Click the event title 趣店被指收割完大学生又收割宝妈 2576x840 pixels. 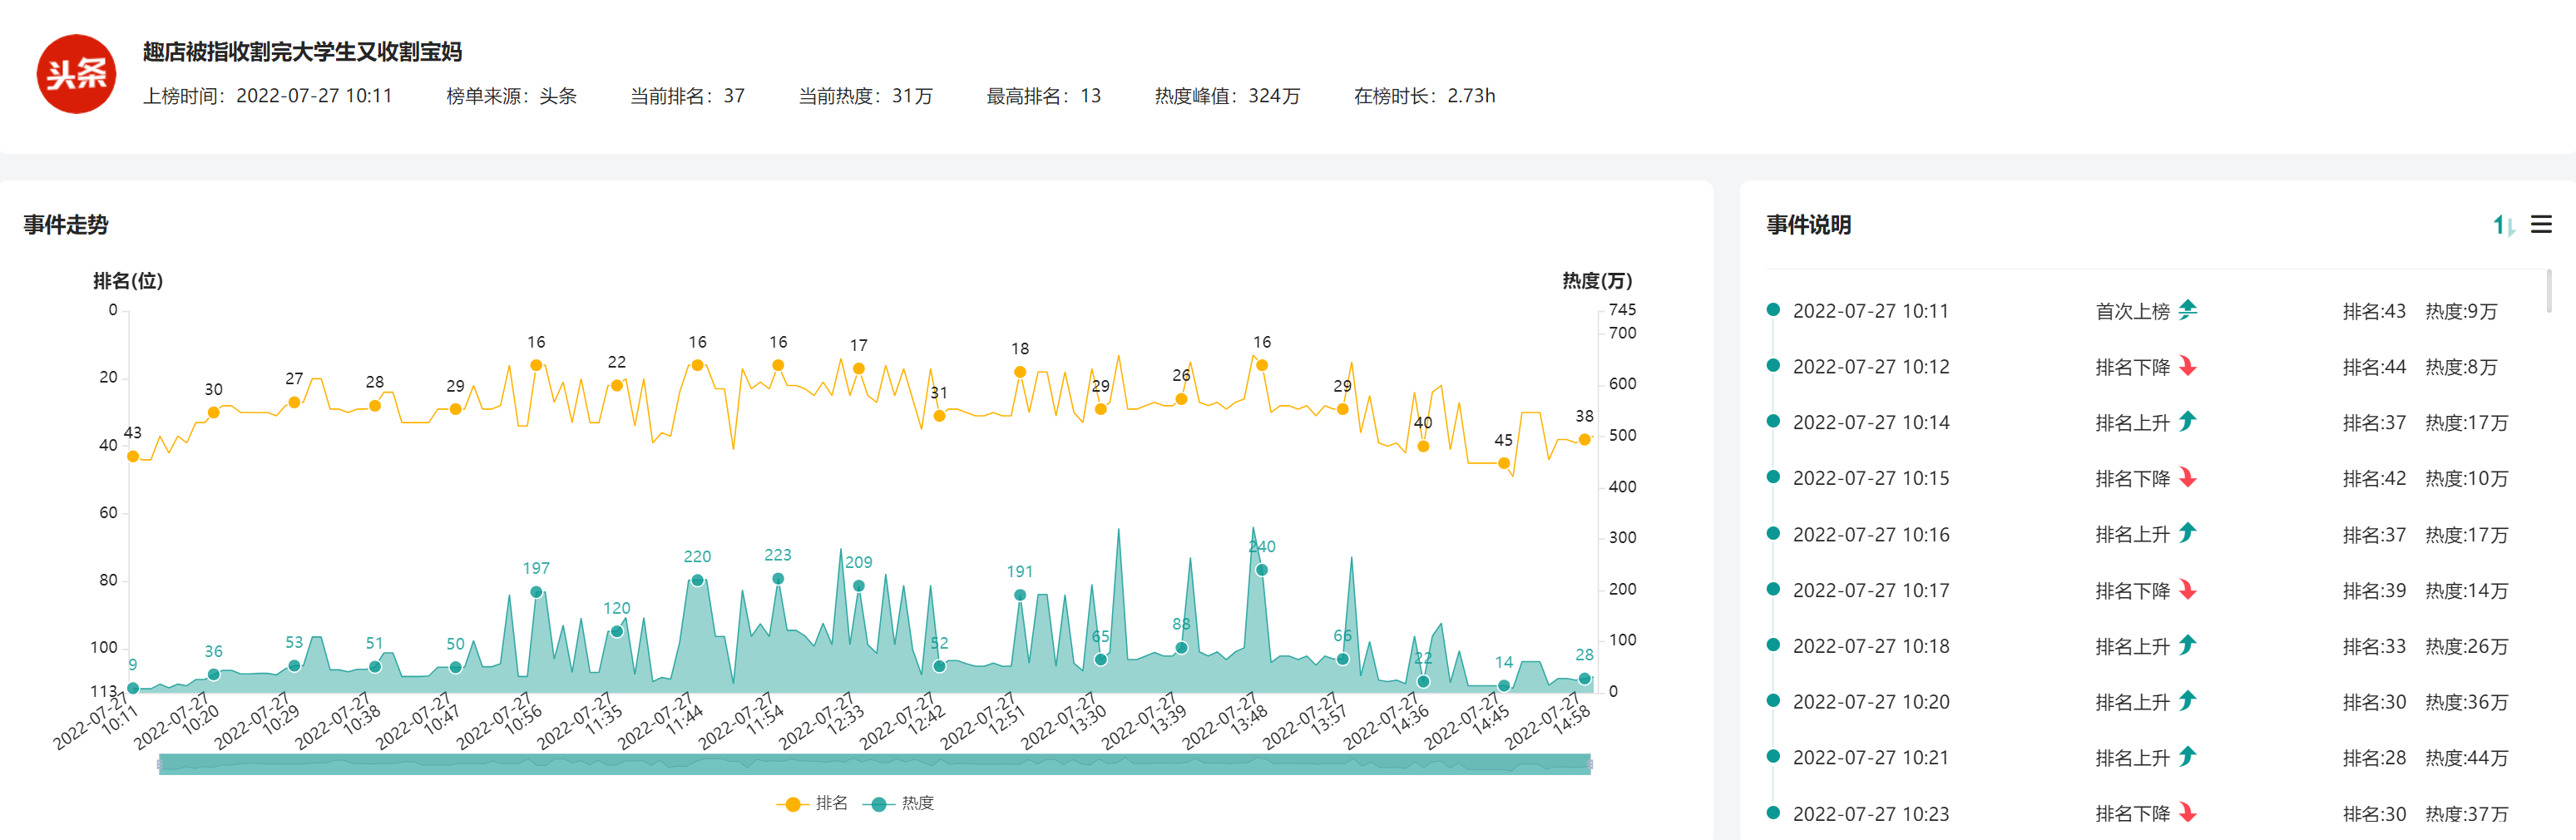click(302, 52)
